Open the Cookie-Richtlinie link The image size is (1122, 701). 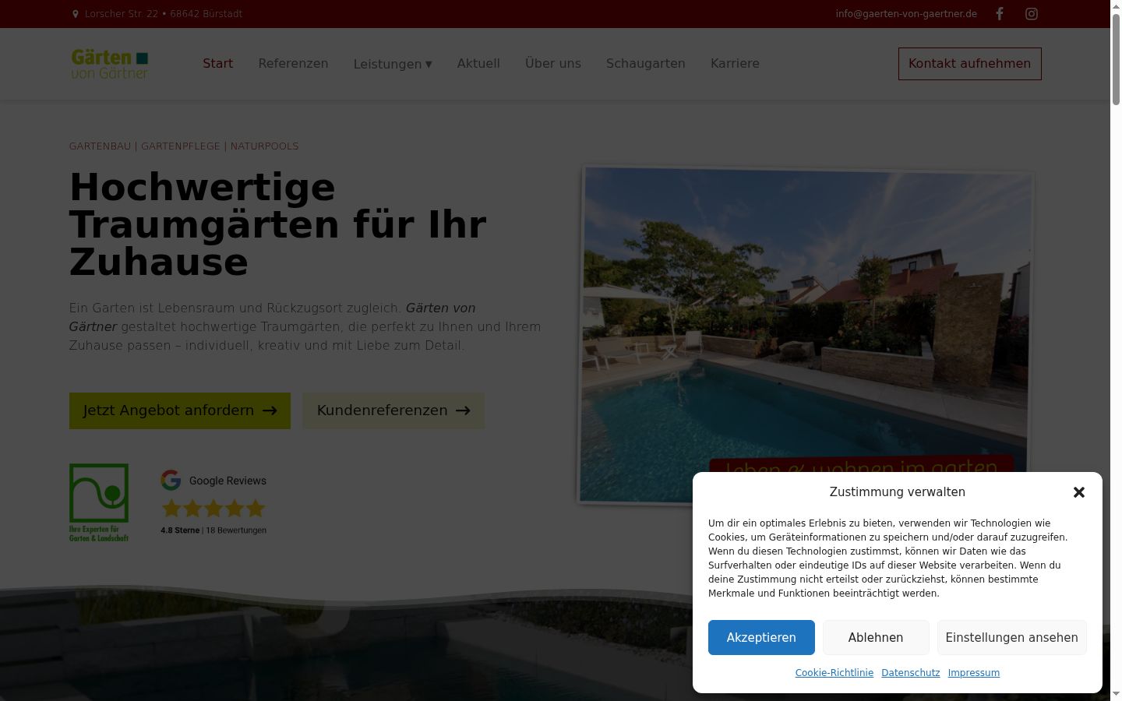(x=834, y=673)
